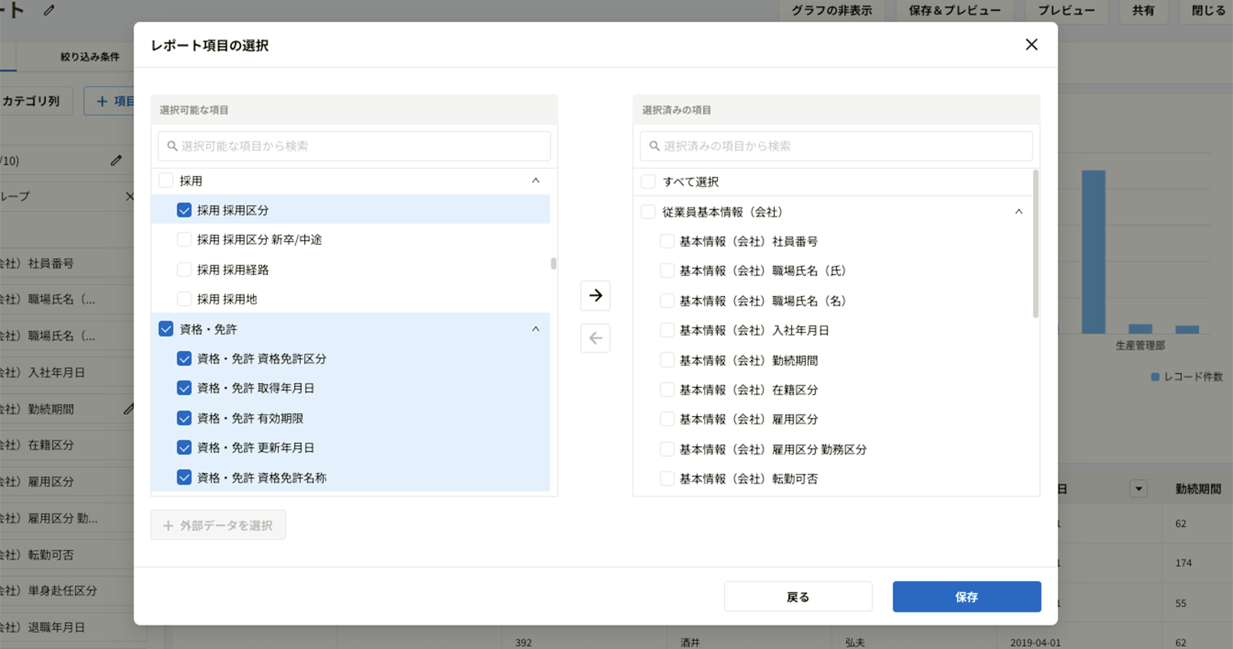Viewport: 1233px width, 649px height.
Task: Click the 酒井 cell in the background table
Action: pyautogui.click(x=690, y=643)
